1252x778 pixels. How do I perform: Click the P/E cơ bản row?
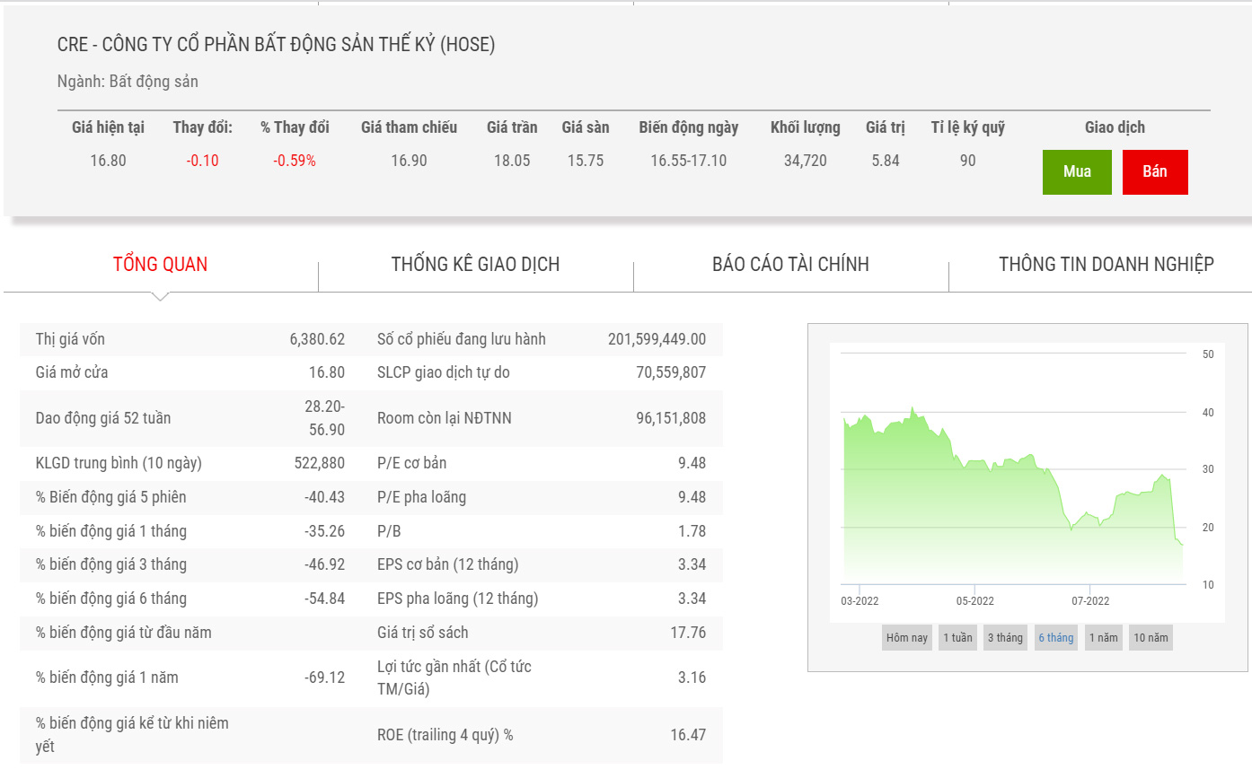(x=541, y=463)
